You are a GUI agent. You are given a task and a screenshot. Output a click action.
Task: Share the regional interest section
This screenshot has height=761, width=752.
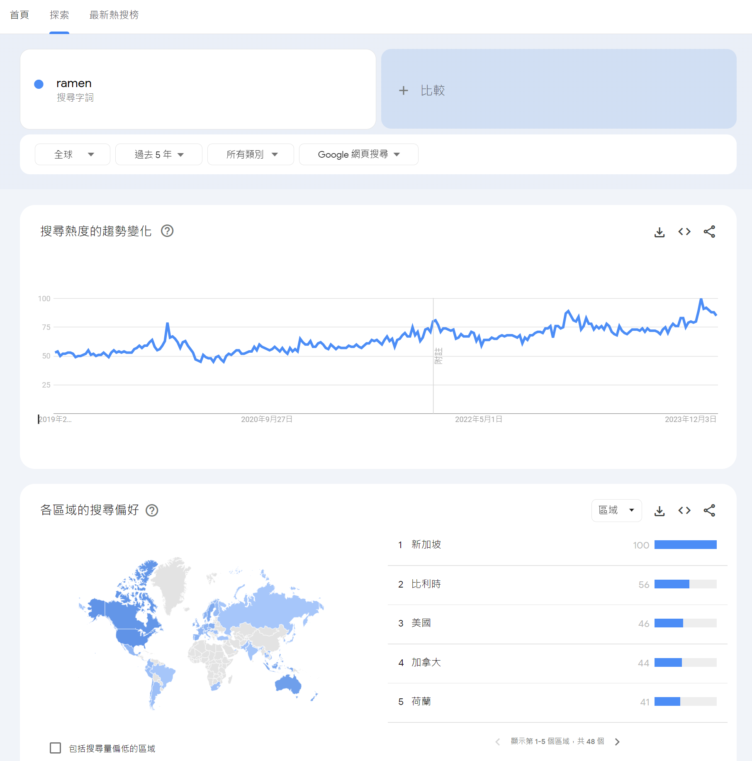tap(709, 511)
